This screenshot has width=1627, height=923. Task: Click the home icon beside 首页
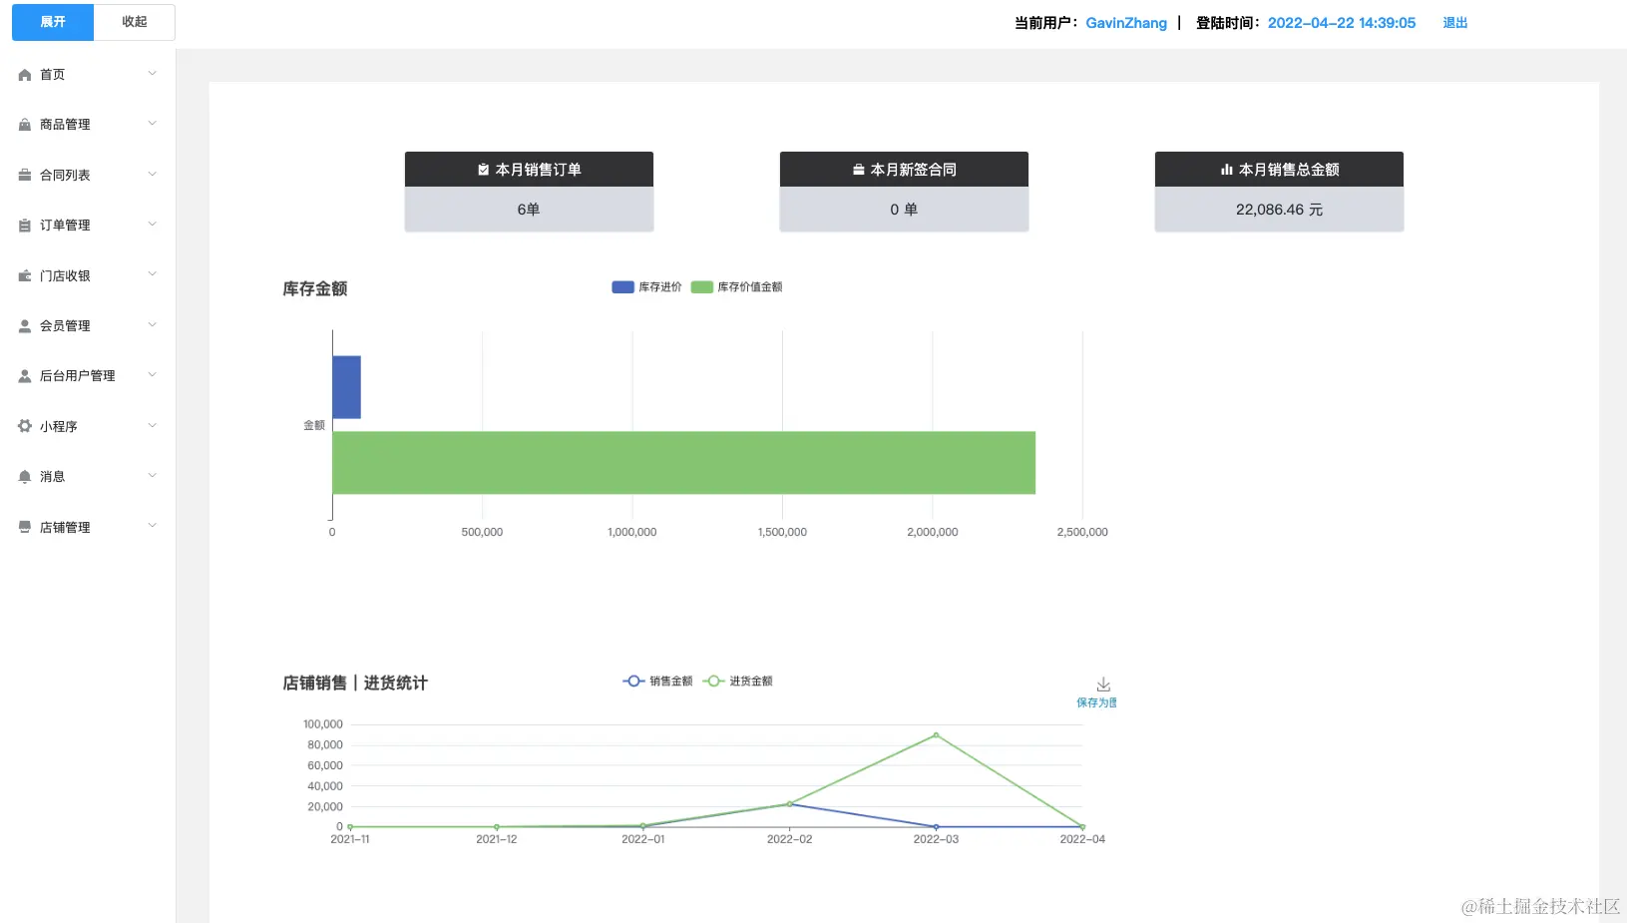[25, 75]
